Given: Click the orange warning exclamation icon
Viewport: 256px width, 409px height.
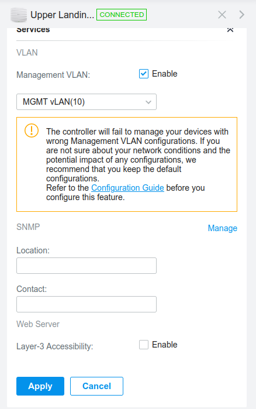Looking at the screenshot, I should (x=32, y=130).
